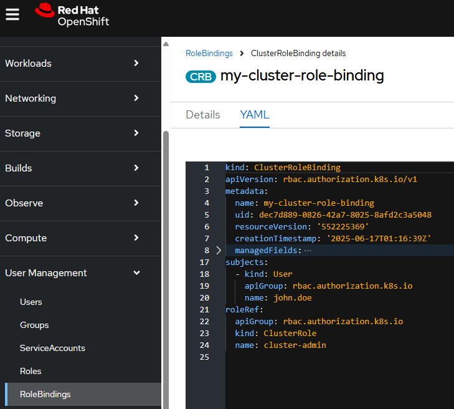The width and height of the screenshot is (454, 409).
Task: Expand the Workloads navigation section
Action: pyautogui.click(x=80, y=64)
